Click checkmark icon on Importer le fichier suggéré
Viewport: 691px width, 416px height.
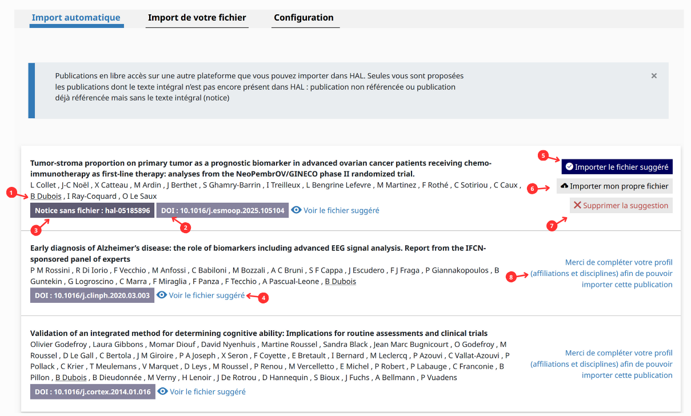click(569, 167)
